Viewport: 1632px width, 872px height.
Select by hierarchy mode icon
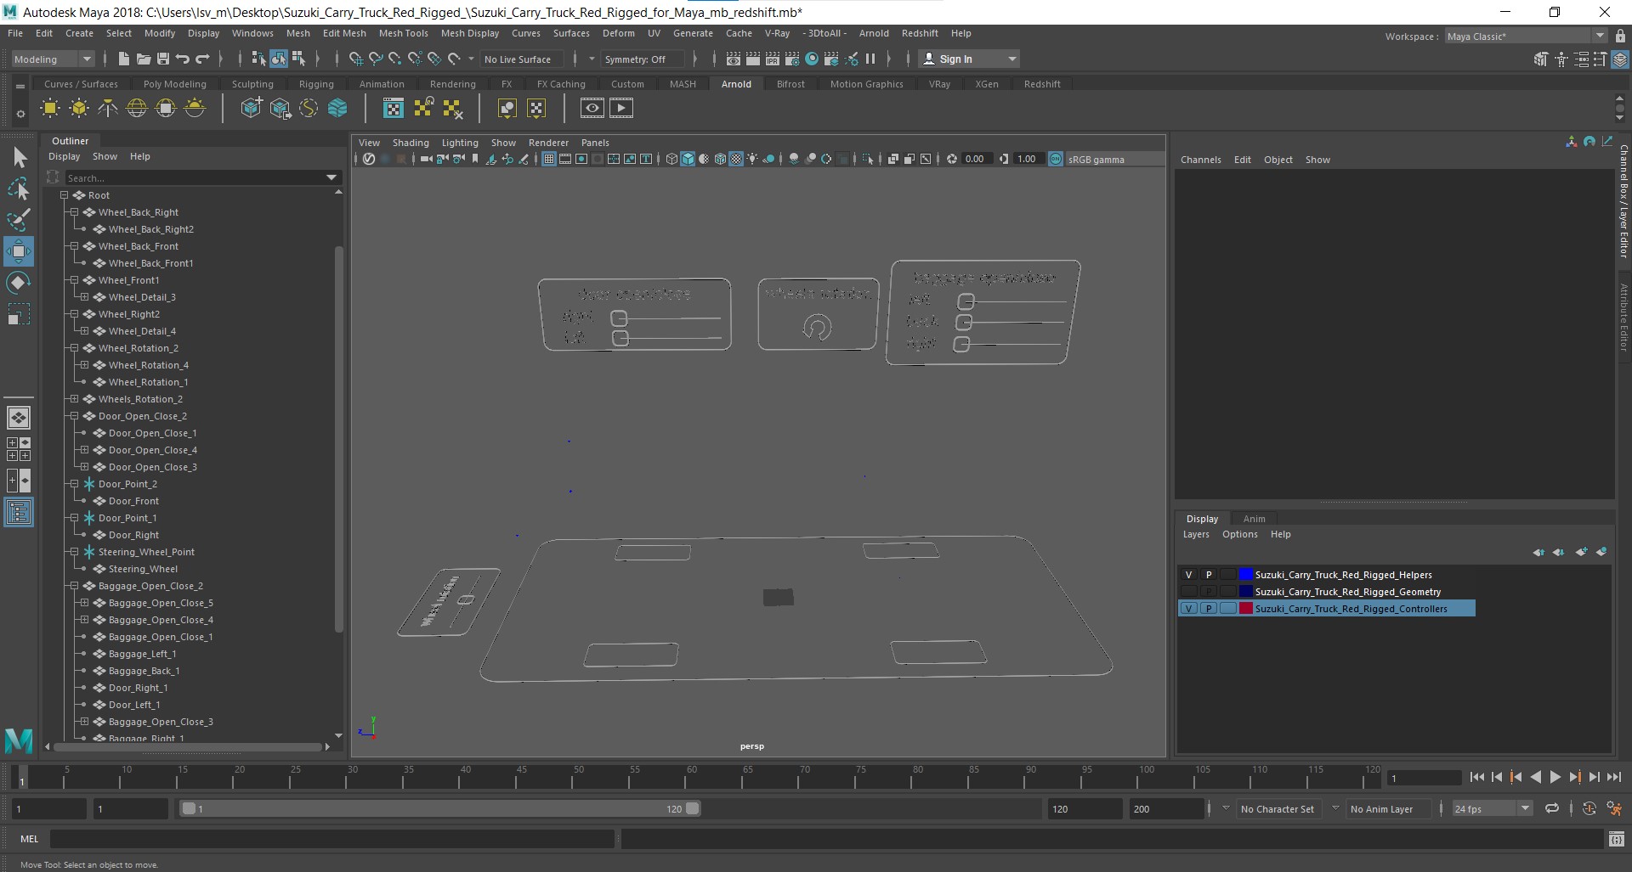258,59
